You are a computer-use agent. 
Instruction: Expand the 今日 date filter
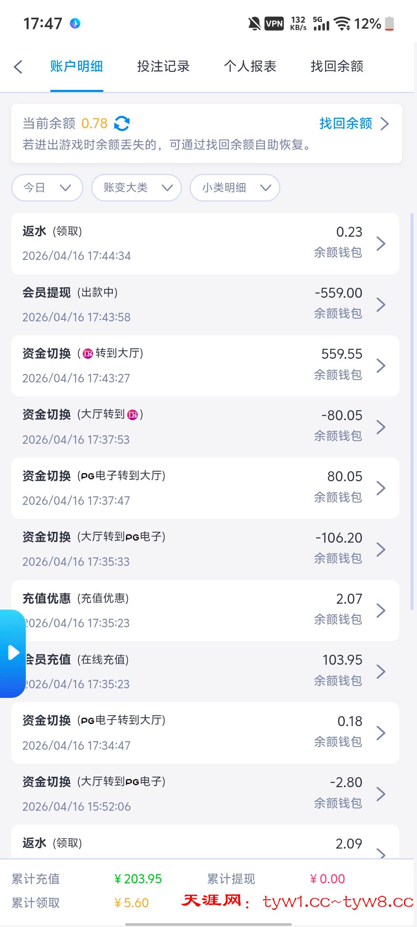click(47, 188)
